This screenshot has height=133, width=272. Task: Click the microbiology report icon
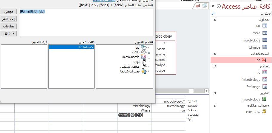[x=264, y=99]
